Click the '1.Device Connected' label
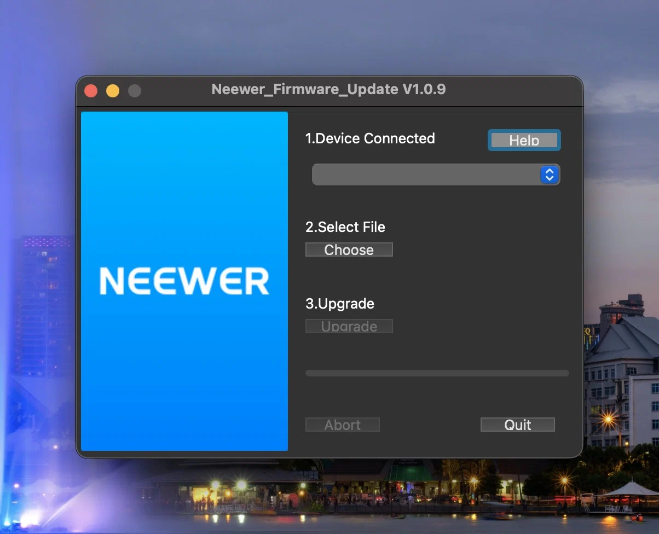Viewport: 659px width, 534px height. point(370,138)
